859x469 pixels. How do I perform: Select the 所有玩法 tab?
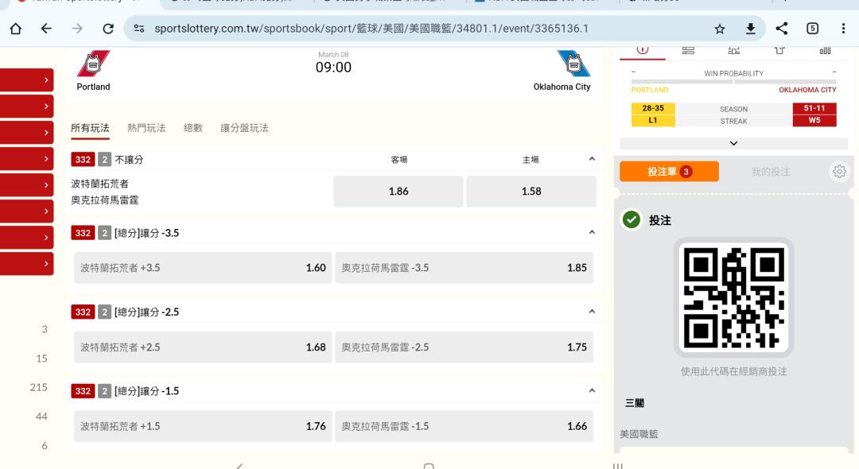pyautogui.click(x=90, y=127)
